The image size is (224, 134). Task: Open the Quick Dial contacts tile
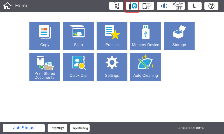click(x=78, y=67)
